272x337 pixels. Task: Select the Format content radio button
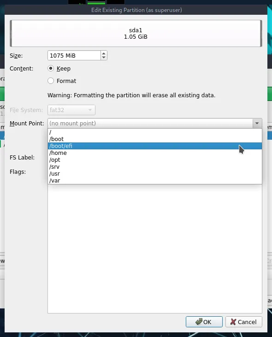click(51, 81)
